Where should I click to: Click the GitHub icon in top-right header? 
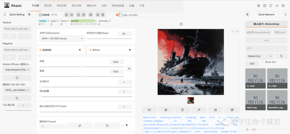(x=271, y=6)
